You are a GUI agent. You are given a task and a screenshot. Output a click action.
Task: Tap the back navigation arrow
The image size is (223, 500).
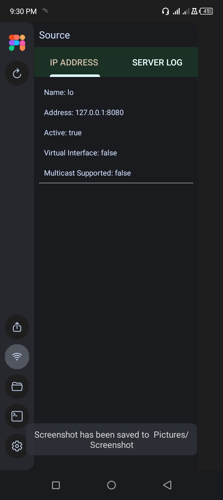(x=167, y=485)
